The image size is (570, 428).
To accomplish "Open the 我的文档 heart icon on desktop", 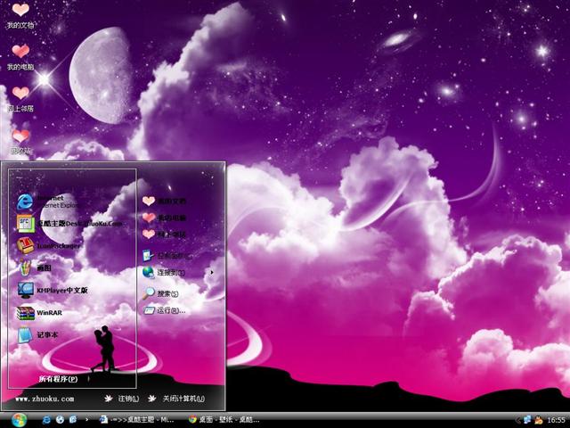I will click(x=20, y=15).
